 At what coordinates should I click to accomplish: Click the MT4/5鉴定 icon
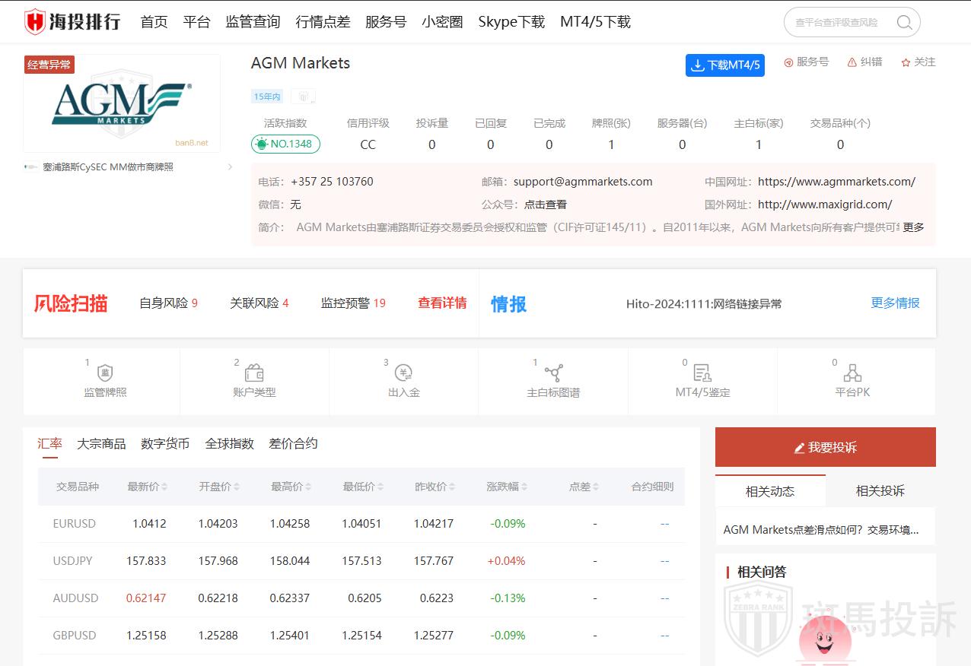coord(702,373)
